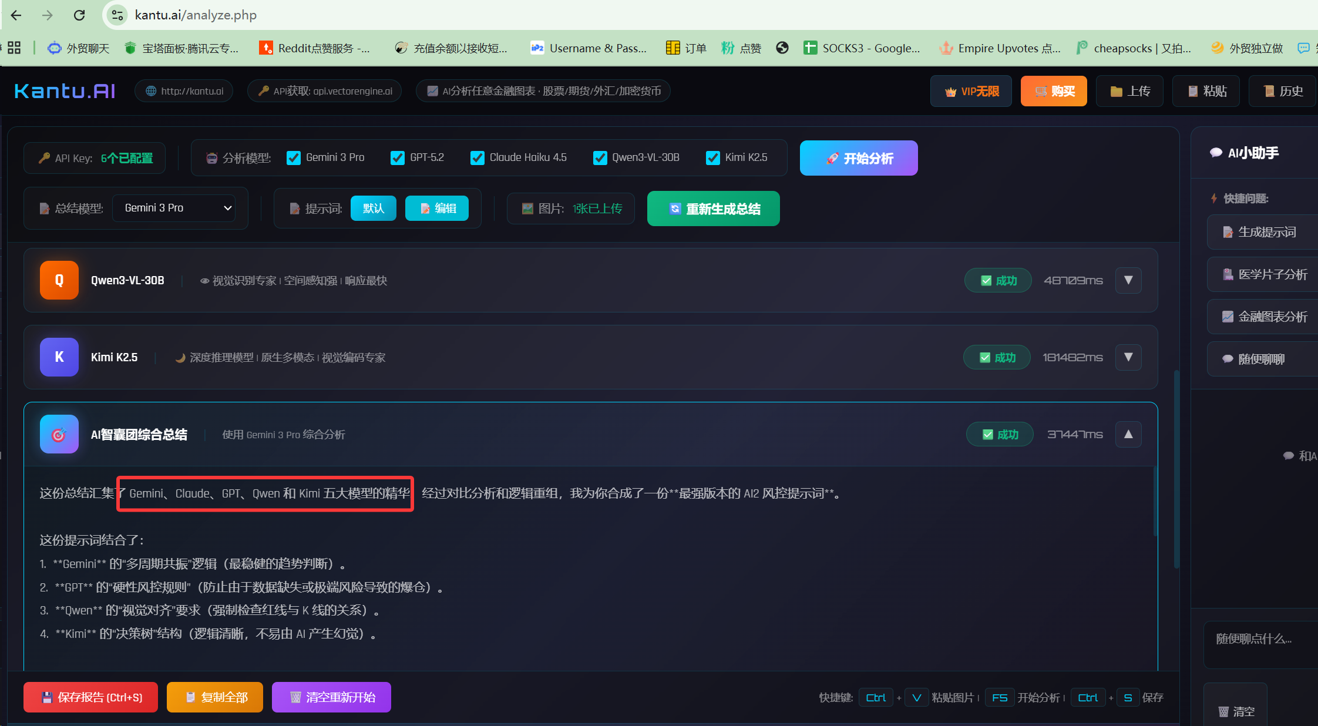Click the 开始分析 button

pyautogui.click(x=859, y=158)
